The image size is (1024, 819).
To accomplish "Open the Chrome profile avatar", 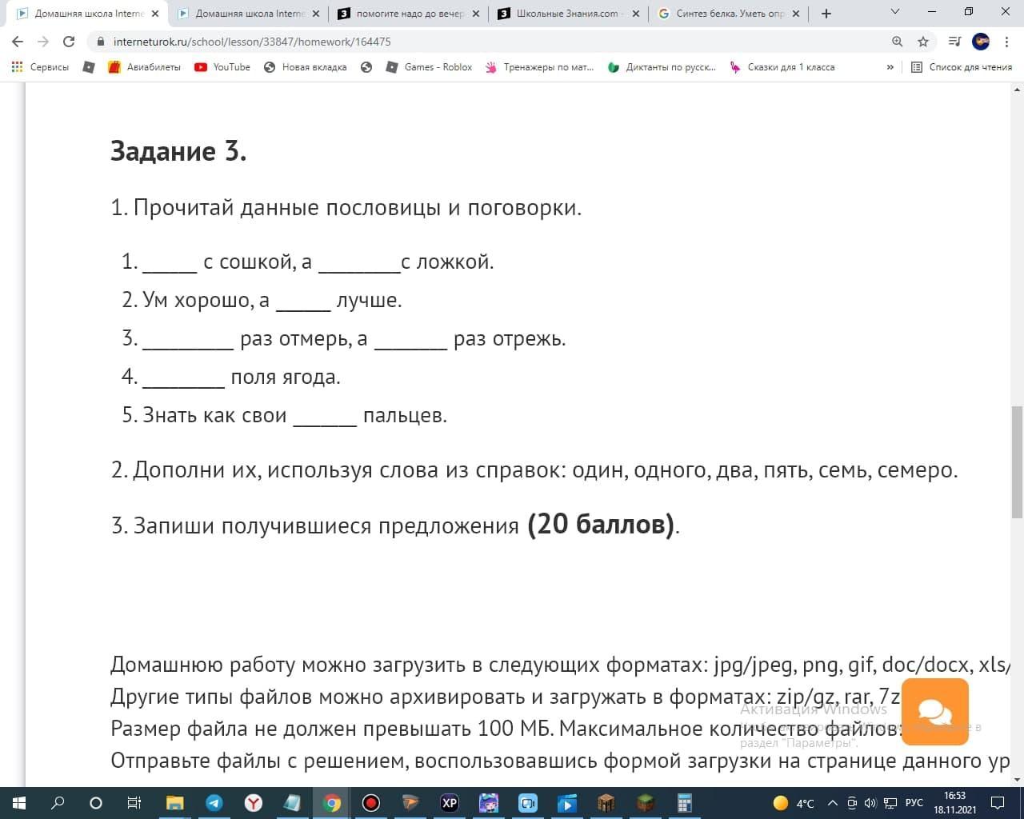I will pyautogui.click(x=981, y=42).
